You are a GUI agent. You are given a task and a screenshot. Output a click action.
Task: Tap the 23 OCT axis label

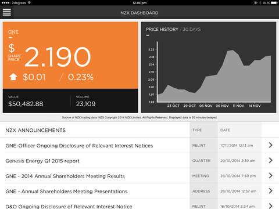(x=173, y=106)
